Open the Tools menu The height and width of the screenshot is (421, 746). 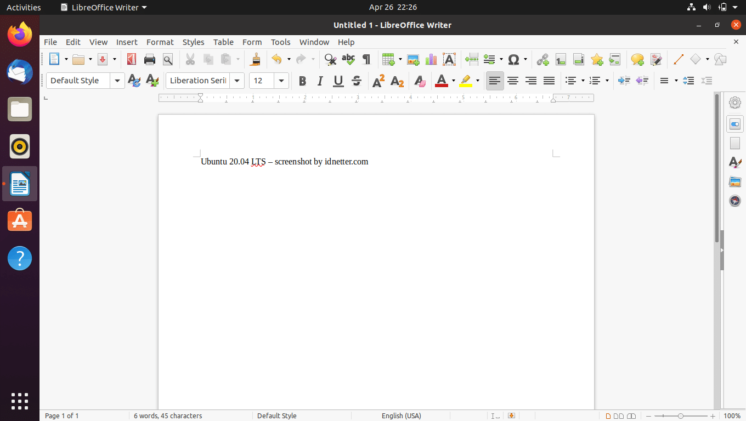(x=281, y=42)
